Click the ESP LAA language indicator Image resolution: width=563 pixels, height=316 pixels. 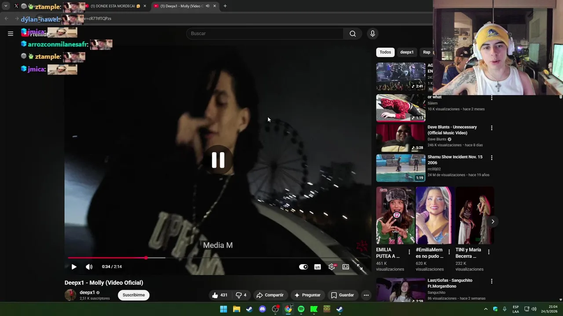515,309
